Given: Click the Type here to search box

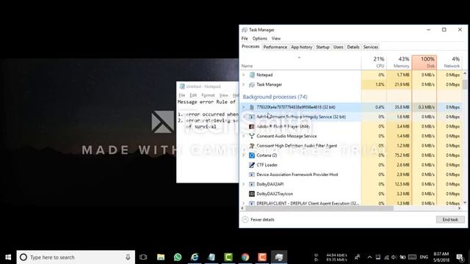Looking at the screenshot, I should pos(76,257).
